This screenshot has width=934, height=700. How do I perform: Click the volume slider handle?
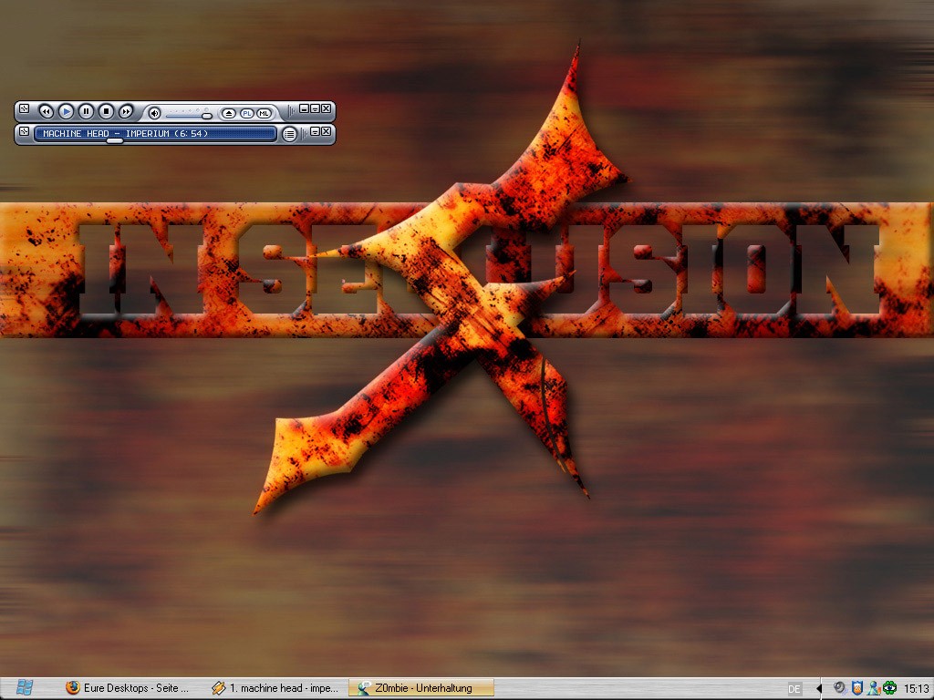(207, 116)
